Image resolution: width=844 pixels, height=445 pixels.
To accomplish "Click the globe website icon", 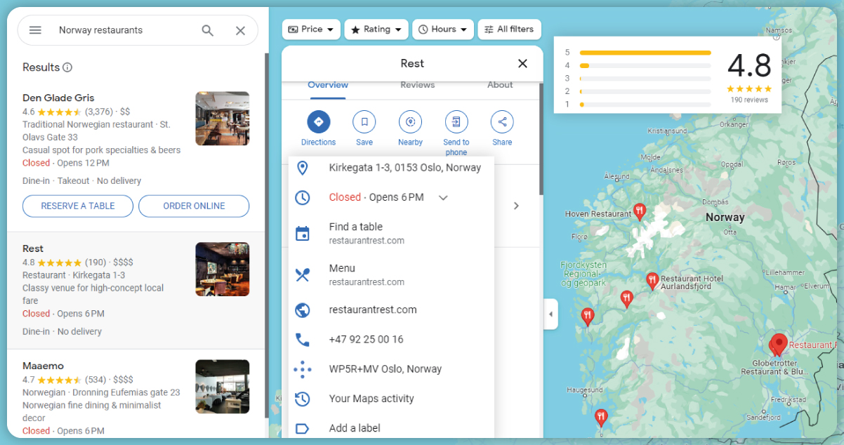I will [302, 310].
